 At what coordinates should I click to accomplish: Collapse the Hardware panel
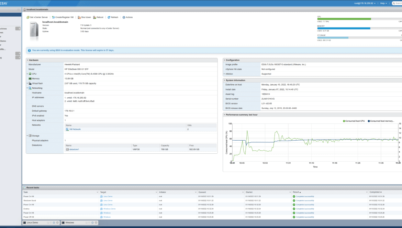28,60
